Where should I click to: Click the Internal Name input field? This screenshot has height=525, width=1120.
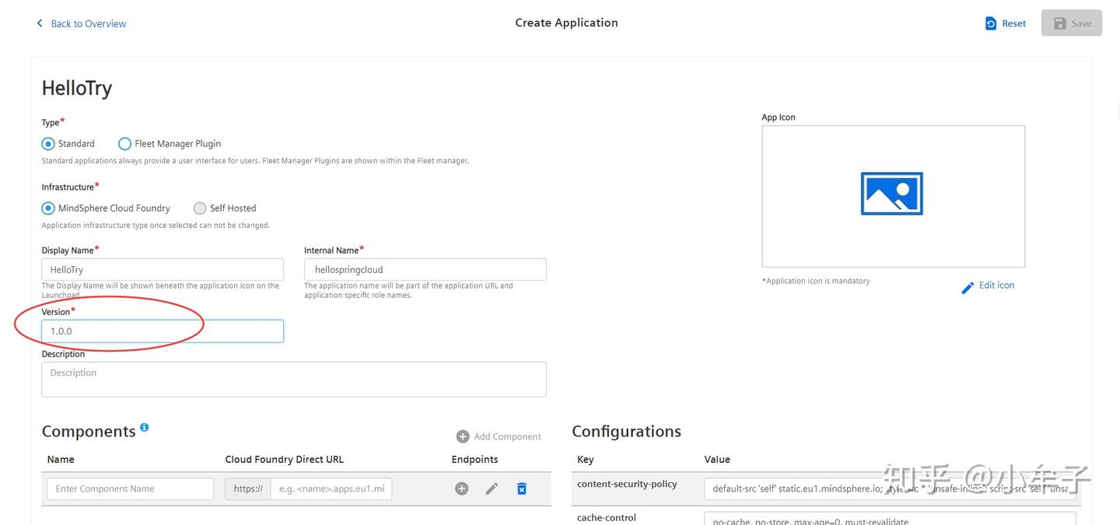425,269
